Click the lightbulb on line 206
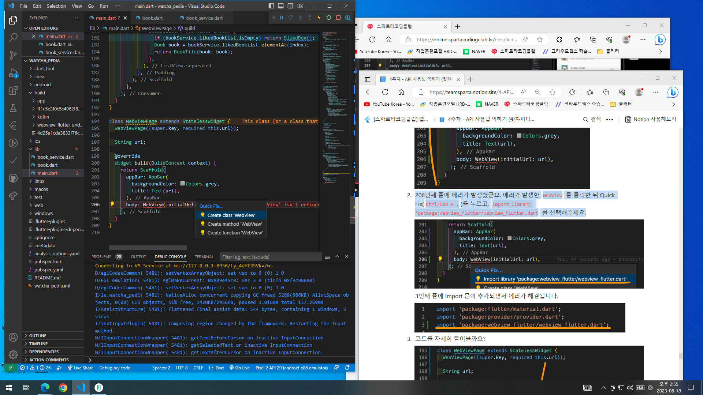703x395 pixels. pyautogui.click(x=112, y=204)
